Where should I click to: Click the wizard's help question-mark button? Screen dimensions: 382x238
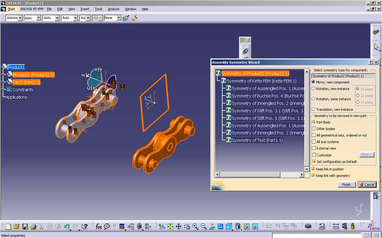pos(371,62)
